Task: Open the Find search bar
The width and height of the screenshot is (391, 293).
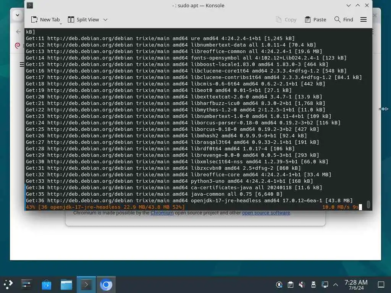Action: click(344, 20)
